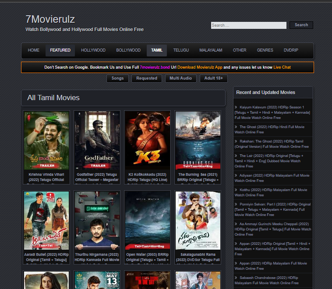
Task: Open The Burning Sea movie poster
Action: coord(198,140)
